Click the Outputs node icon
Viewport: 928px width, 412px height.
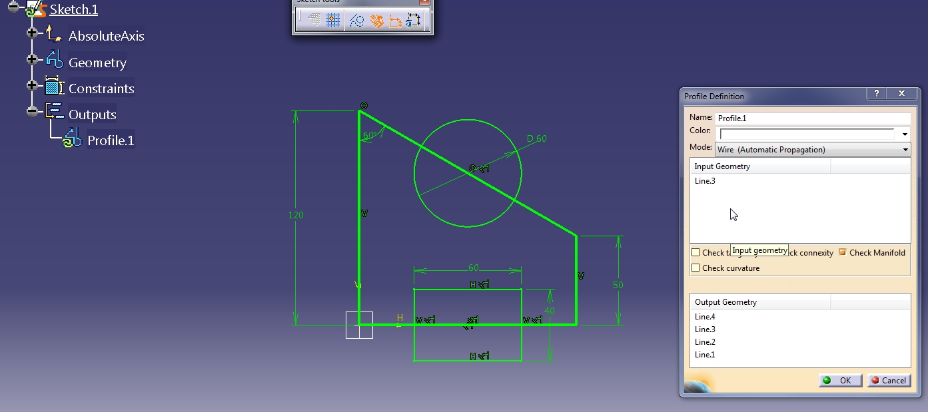pyautogui.click(x=55, y=111)
